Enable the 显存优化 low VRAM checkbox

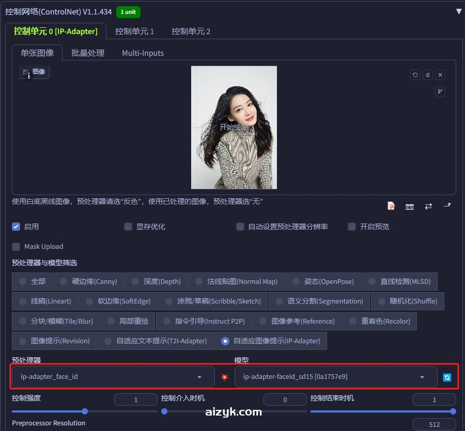[x=128, y=227]
